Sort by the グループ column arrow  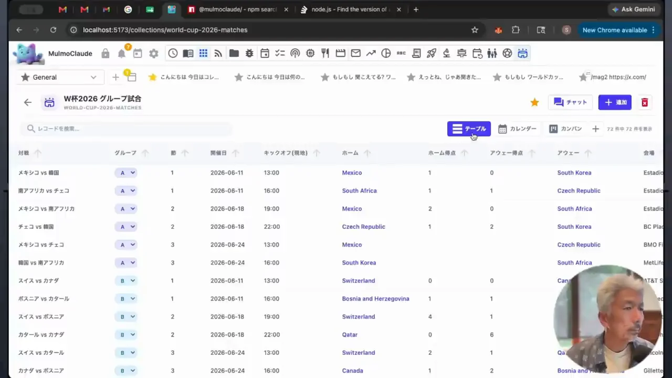tap(145, 153)
